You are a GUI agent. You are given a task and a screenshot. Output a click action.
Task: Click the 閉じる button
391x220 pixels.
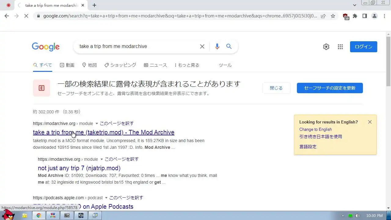coord(276,88)
